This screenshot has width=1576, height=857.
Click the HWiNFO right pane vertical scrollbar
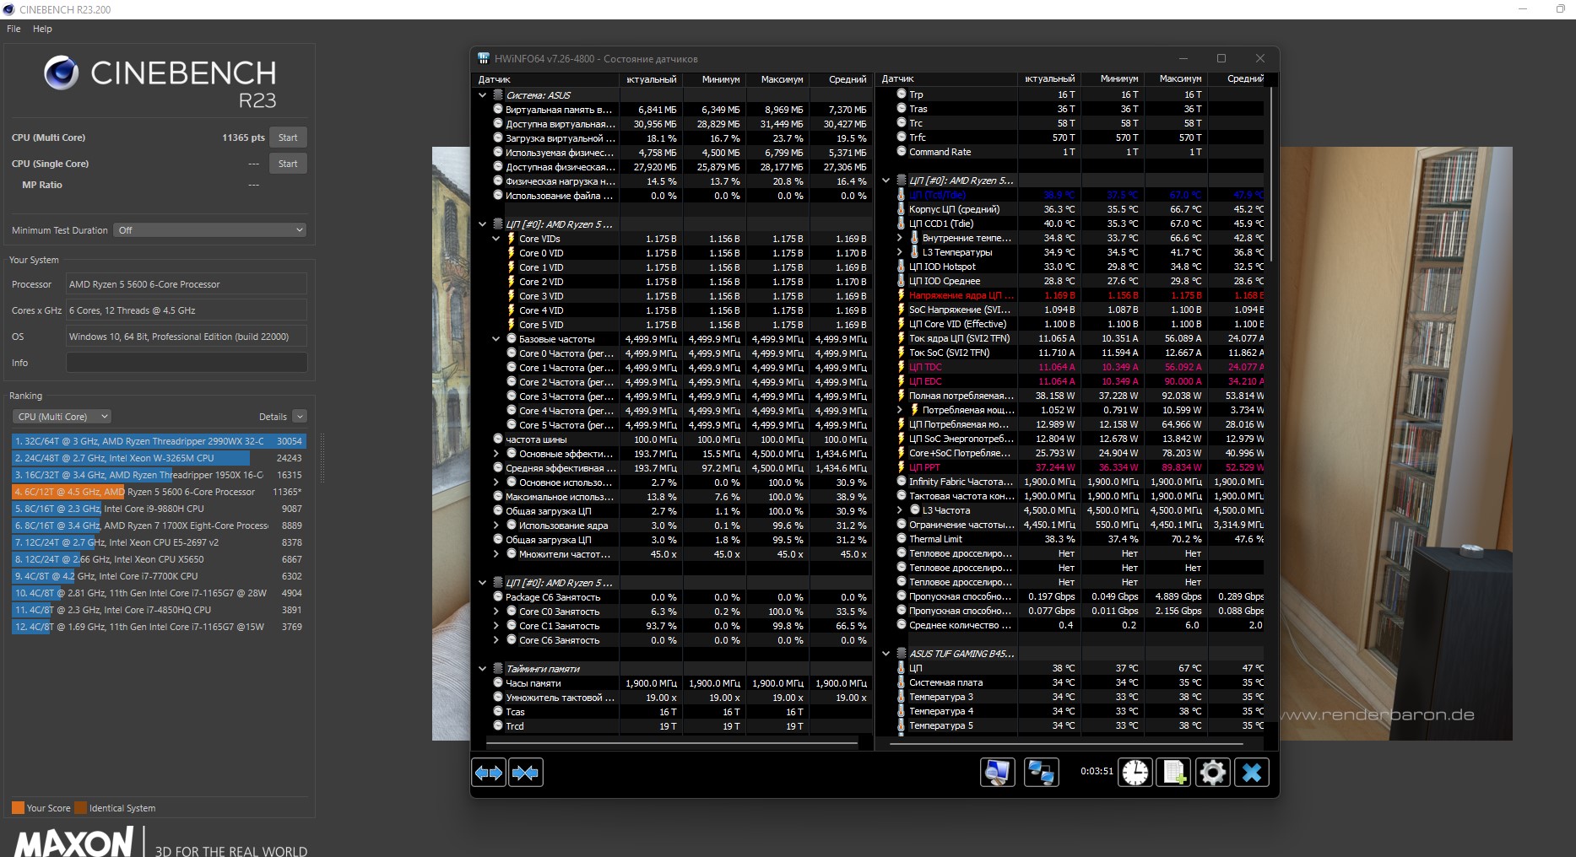tap(1270, 173)
